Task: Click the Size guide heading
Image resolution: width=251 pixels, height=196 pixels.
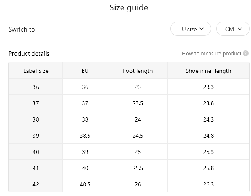Action: click(x=129, y=7)
